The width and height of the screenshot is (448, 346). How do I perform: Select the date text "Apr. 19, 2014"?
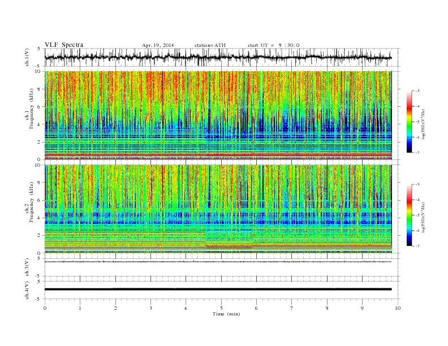[158, 45]
